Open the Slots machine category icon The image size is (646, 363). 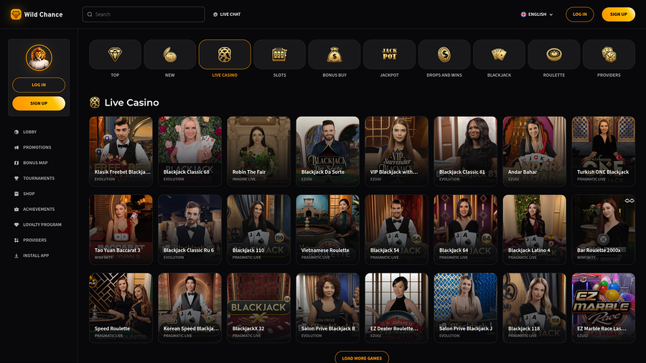tap(279, 55)
